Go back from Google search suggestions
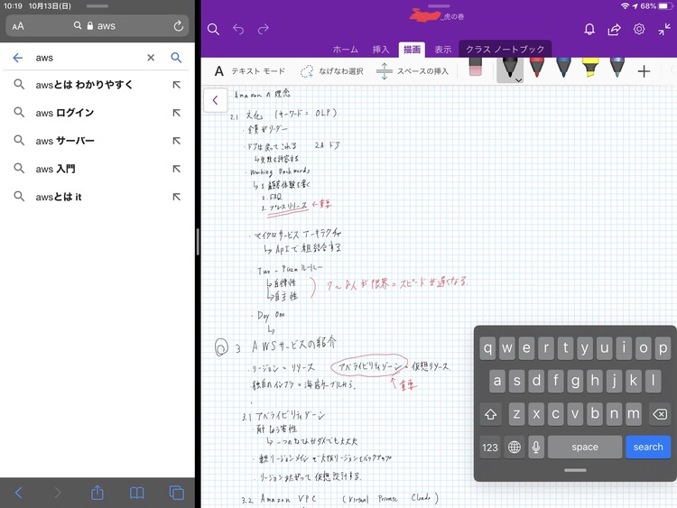The width and height of the screenshot is (677, 508). [18, 58]
